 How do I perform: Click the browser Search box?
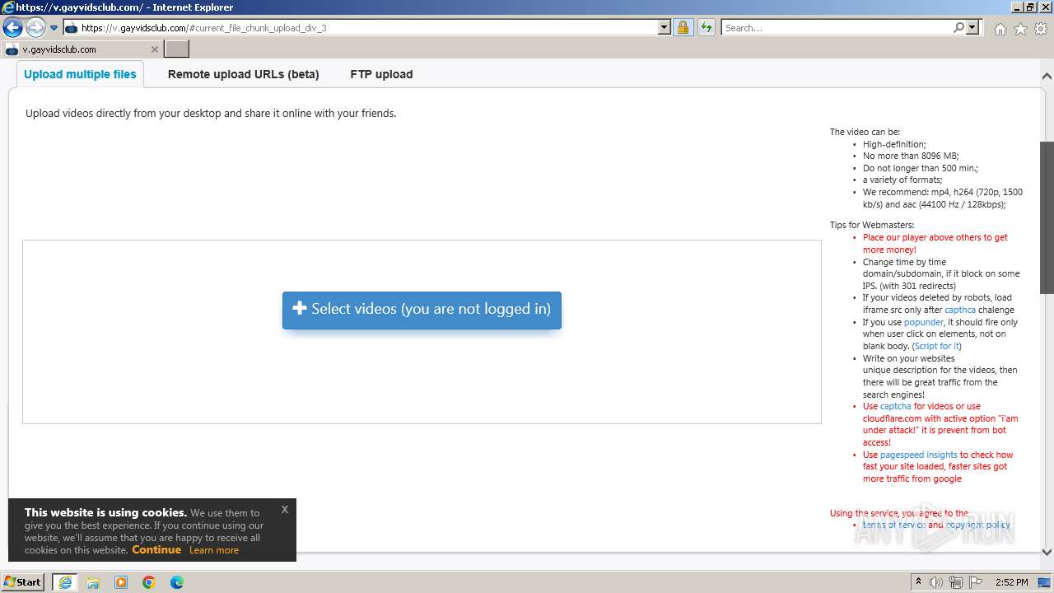837,28
